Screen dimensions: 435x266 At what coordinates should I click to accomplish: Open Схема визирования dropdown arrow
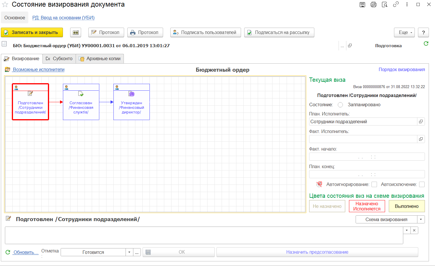click(421, 219)
